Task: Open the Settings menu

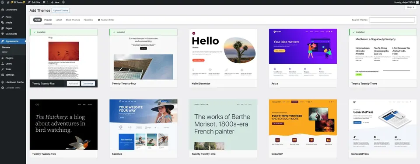Action: click(x=13, y=75)
